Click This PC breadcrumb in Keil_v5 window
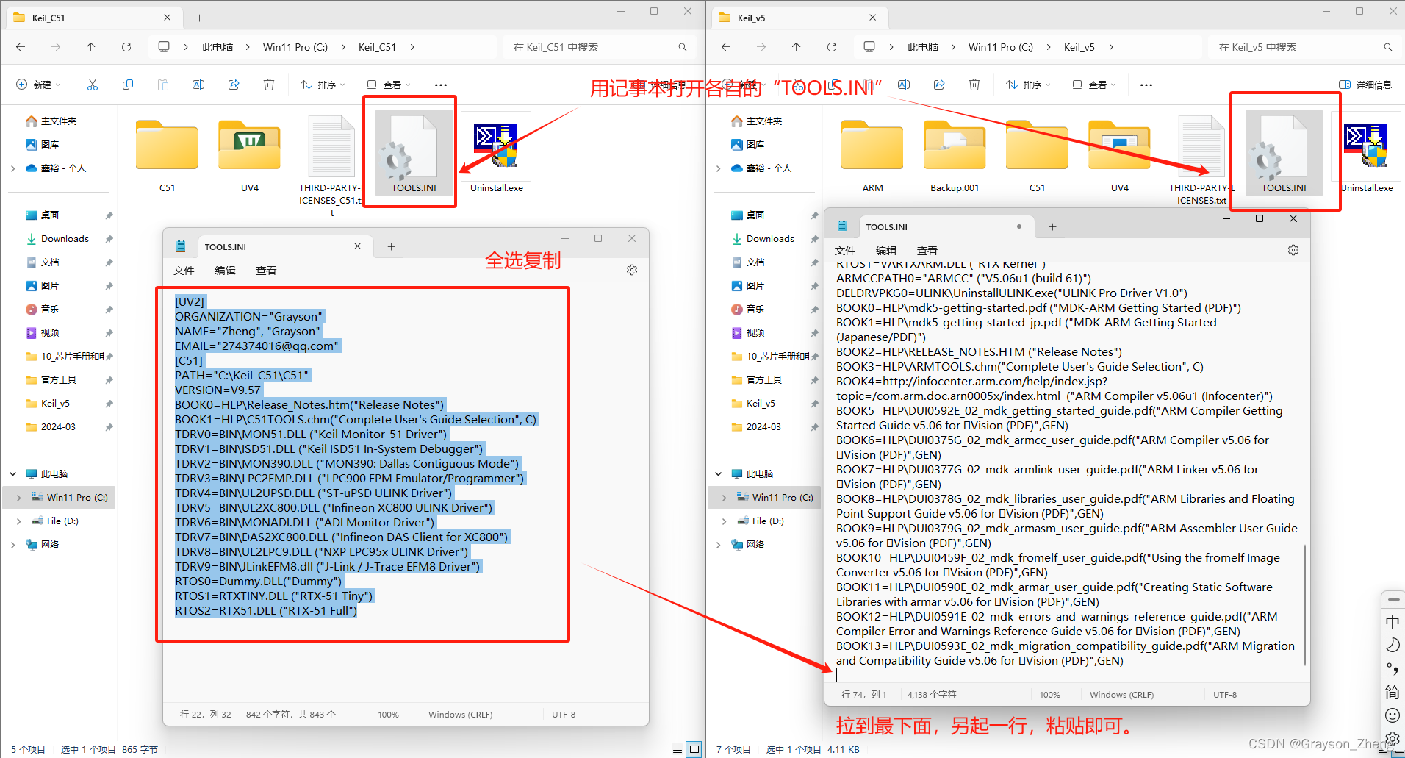Image resolution: width=1405 pixels, height=758 pixels. pos(923,47)
